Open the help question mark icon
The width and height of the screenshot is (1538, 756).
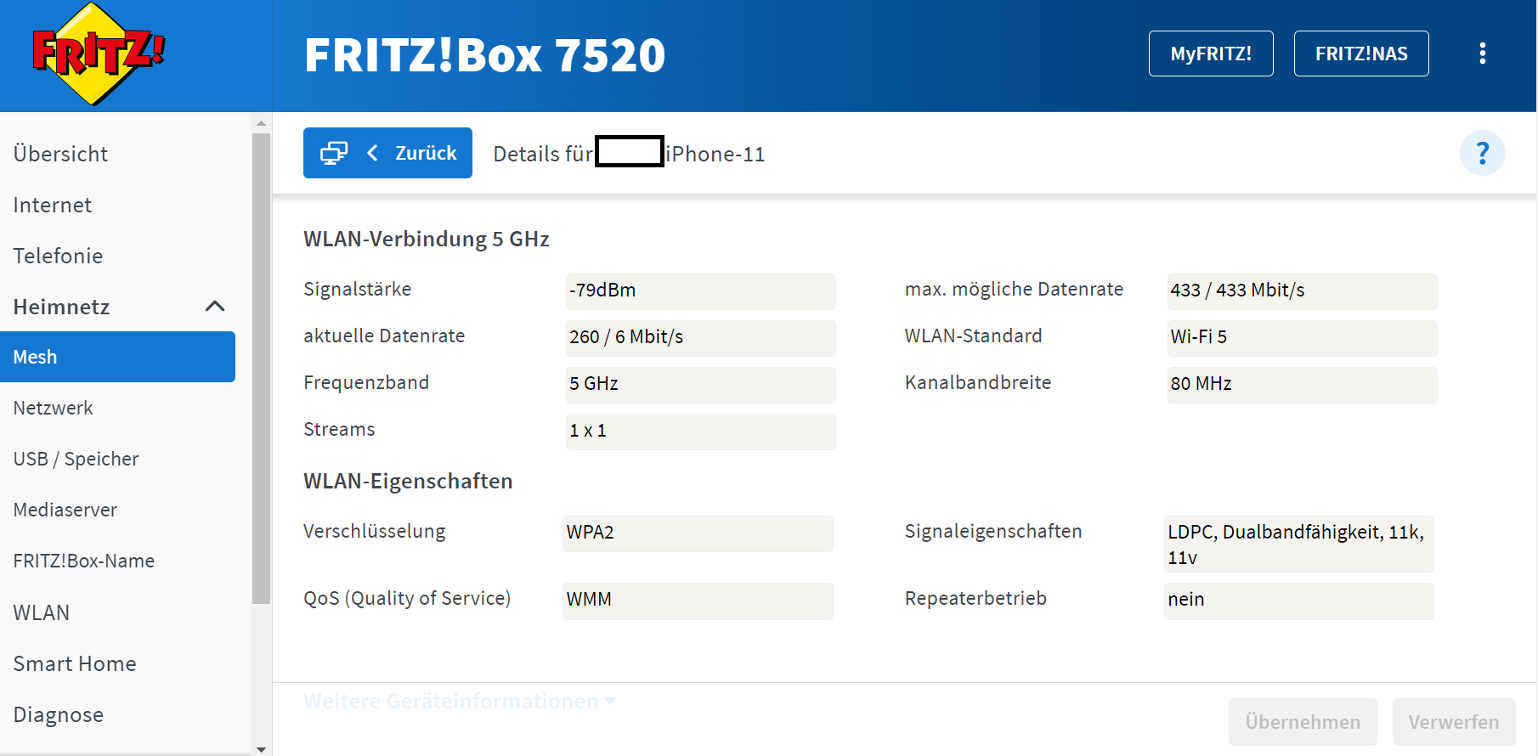point(1483,153)
